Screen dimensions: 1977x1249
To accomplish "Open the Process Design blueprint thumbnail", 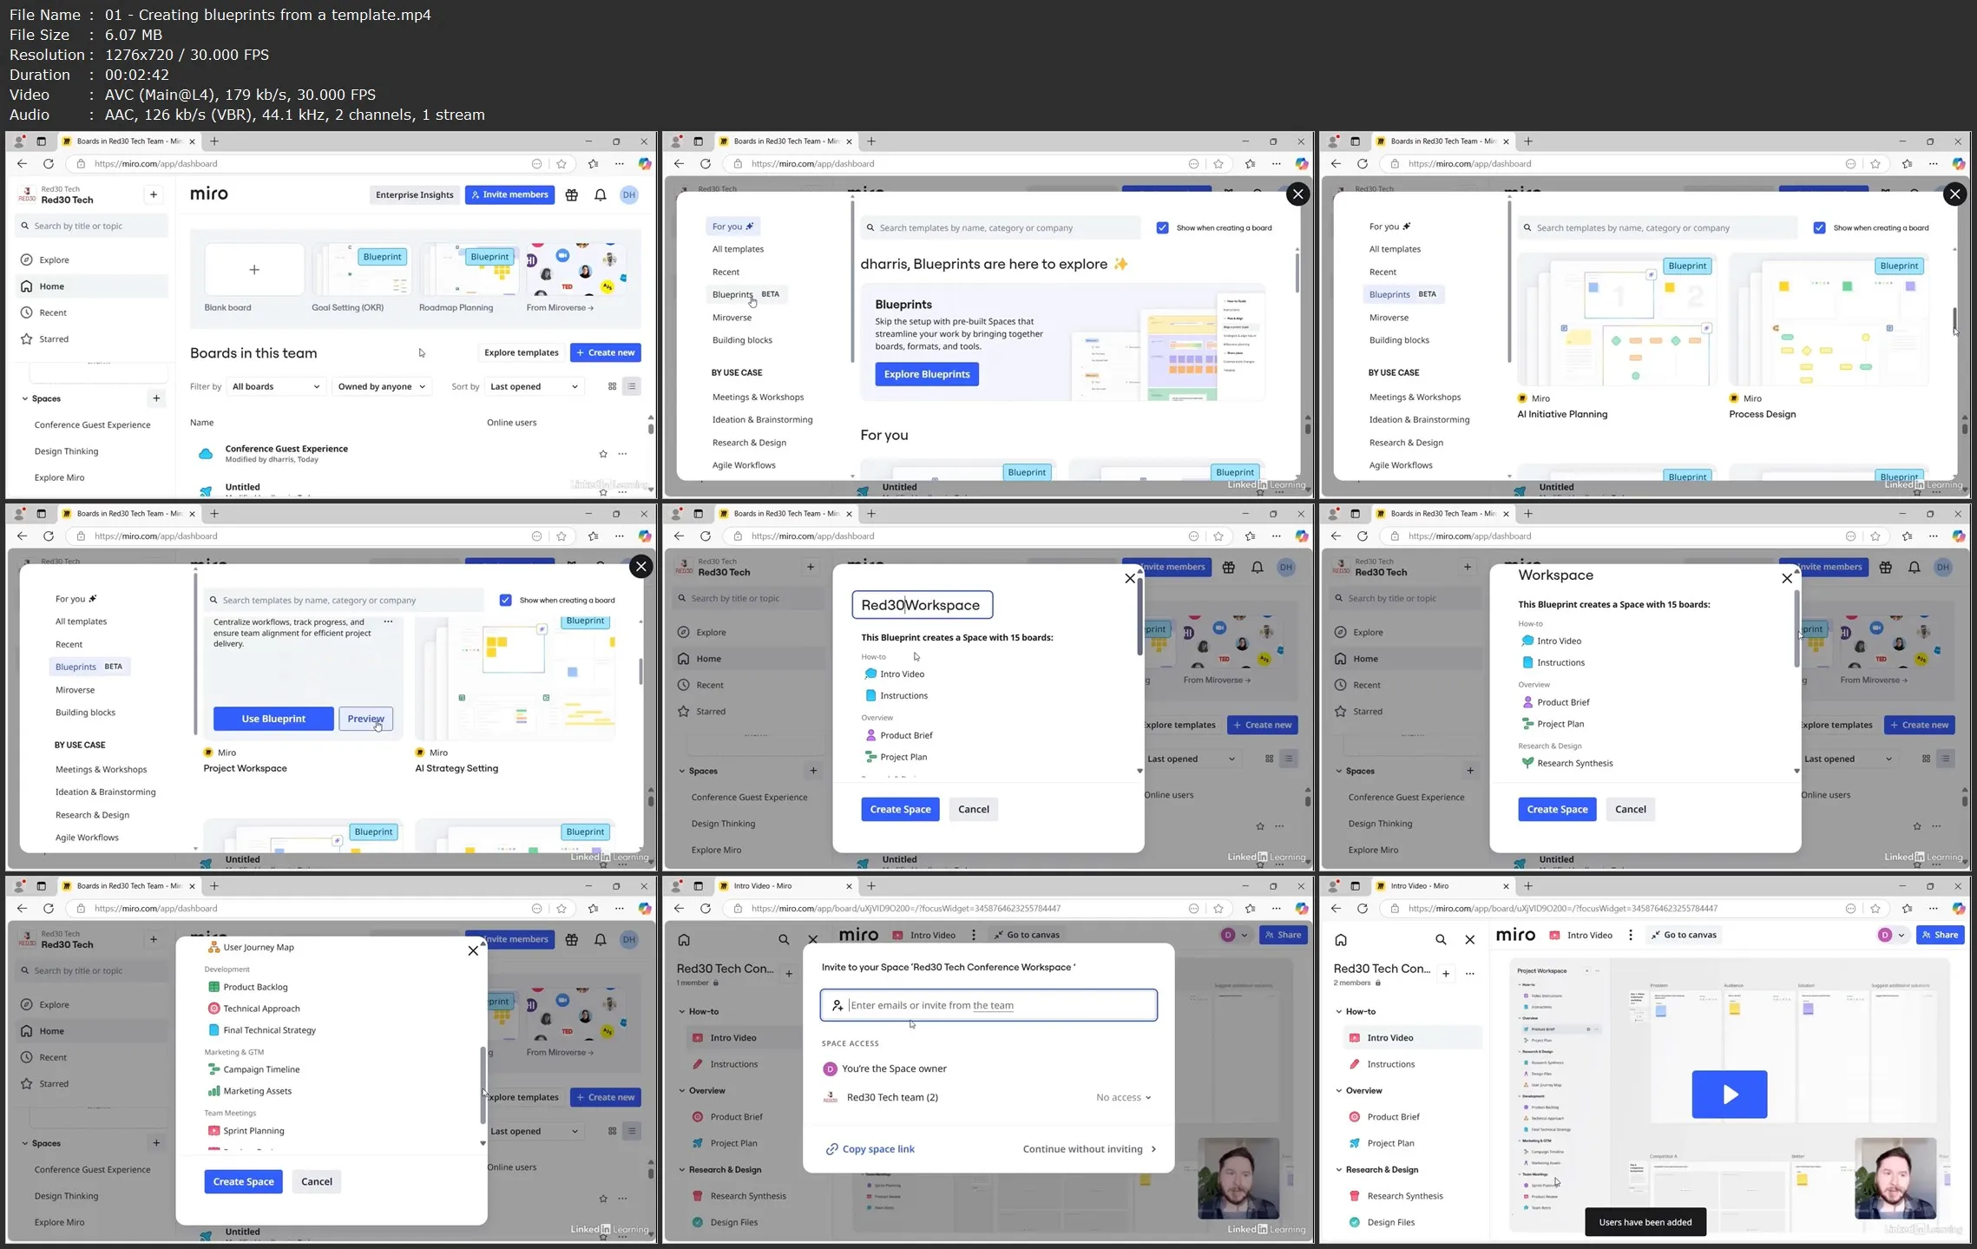I will click(1829, 319).
